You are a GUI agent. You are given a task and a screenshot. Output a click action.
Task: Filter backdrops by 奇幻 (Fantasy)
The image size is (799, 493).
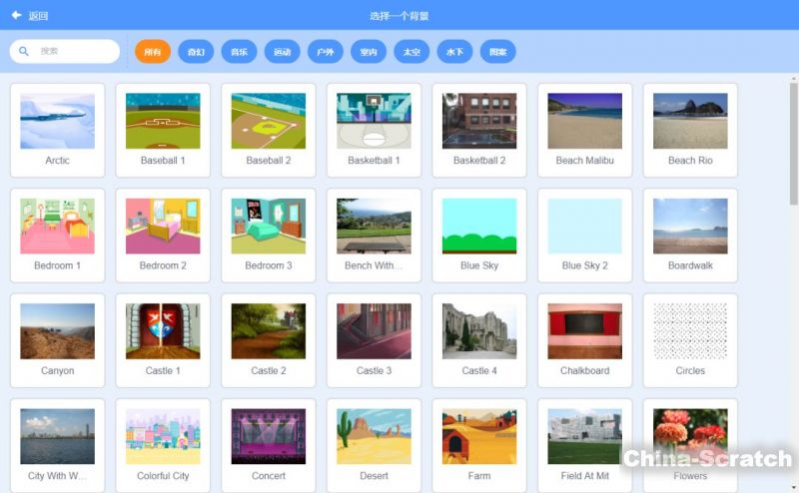[196, 52]
